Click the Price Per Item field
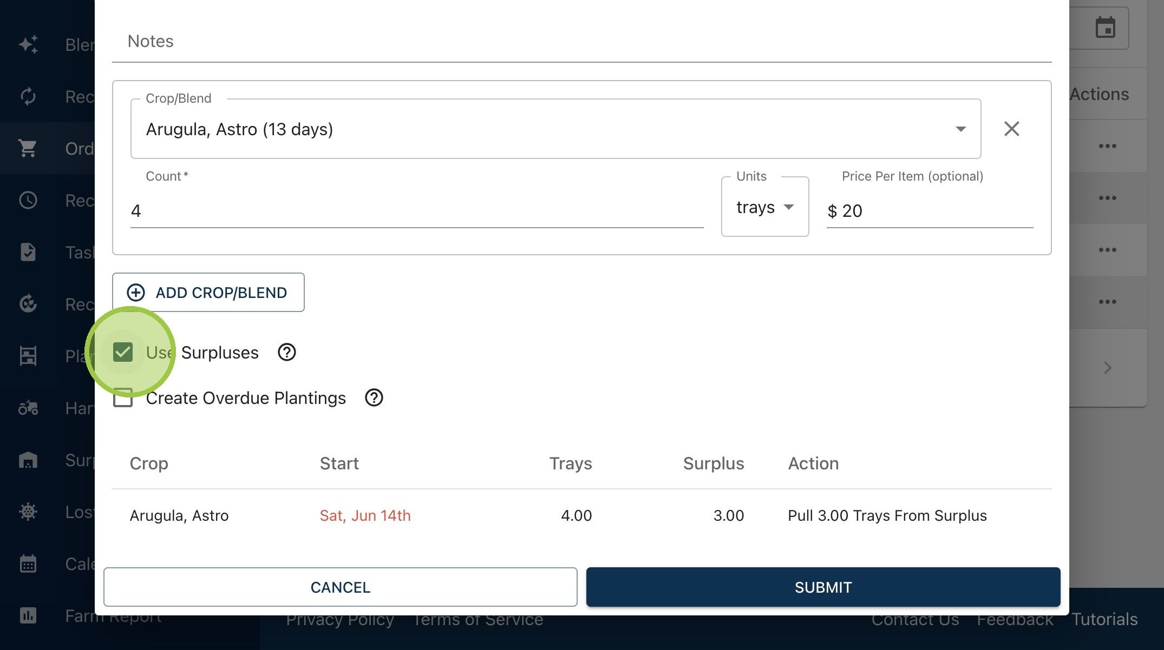The height and width of the screenshot is (650, 1164). click(x=930, y=211)
